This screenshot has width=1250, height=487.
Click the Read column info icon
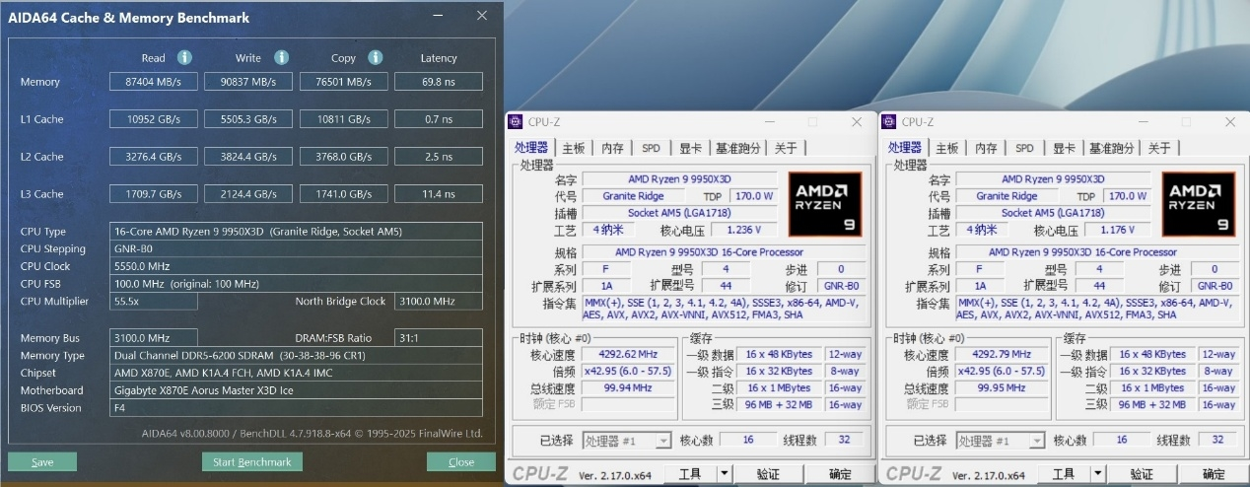click(x=184, y=57)
